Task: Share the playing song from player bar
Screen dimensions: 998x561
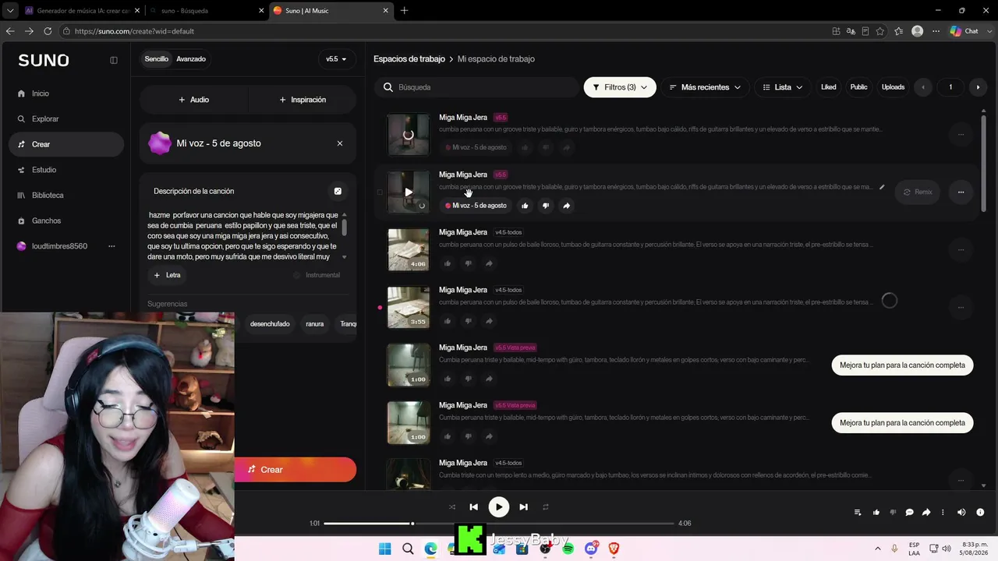Action: pos(926,513)
